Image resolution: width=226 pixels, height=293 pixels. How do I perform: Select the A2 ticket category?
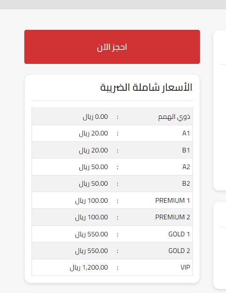click(x=186, y=167)
